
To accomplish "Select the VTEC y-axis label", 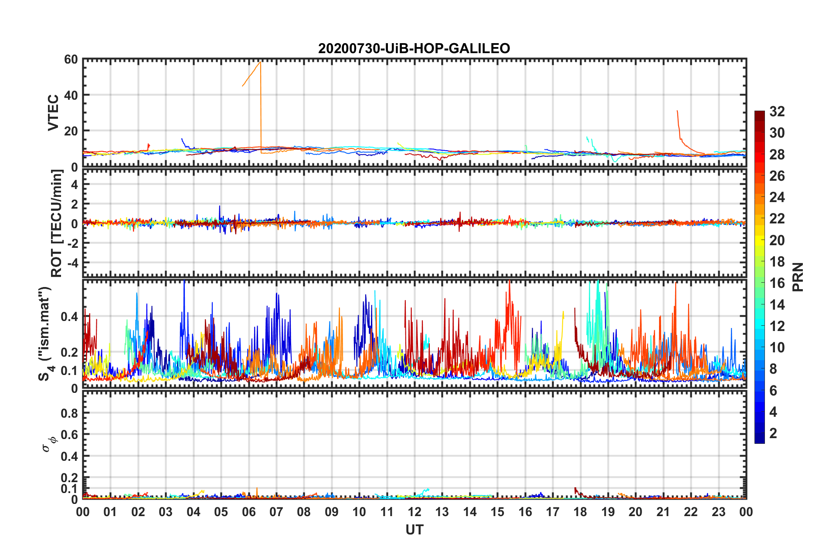I will [x=53, y=112].
